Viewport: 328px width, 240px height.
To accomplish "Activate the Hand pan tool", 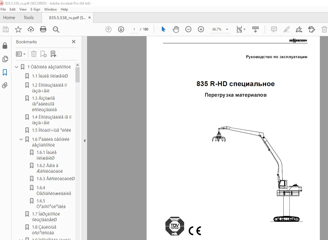I will [x=176, y=29].
